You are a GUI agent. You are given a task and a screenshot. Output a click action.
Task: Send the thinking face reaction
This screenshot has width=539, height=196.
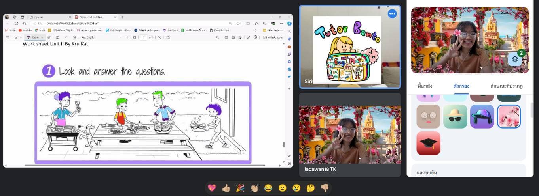tap(311, 188)
